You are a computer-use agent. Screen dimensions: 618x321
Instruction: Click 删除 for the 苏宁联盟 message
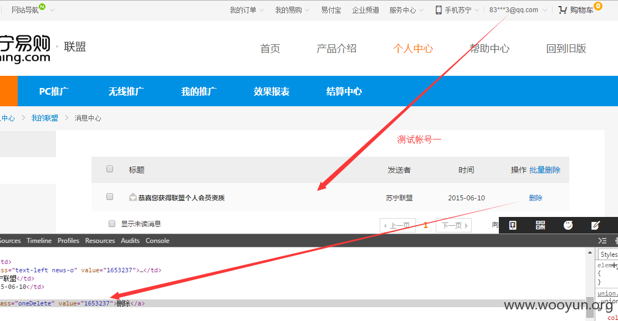coord(535,198)
